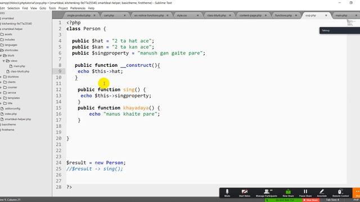Select the basictheme project folder
This screenshot has height=202, width=360.
(9, 125)
